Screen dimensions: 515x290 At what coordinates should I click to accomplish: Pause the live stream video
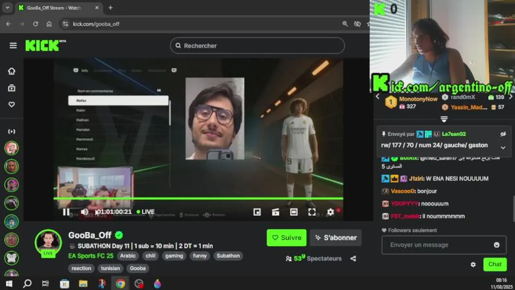(x=66, y=212)
